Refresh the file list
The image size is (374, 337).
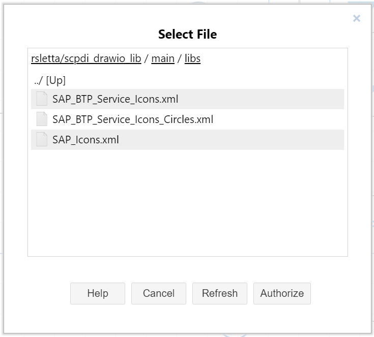click(x=220, y=293)
